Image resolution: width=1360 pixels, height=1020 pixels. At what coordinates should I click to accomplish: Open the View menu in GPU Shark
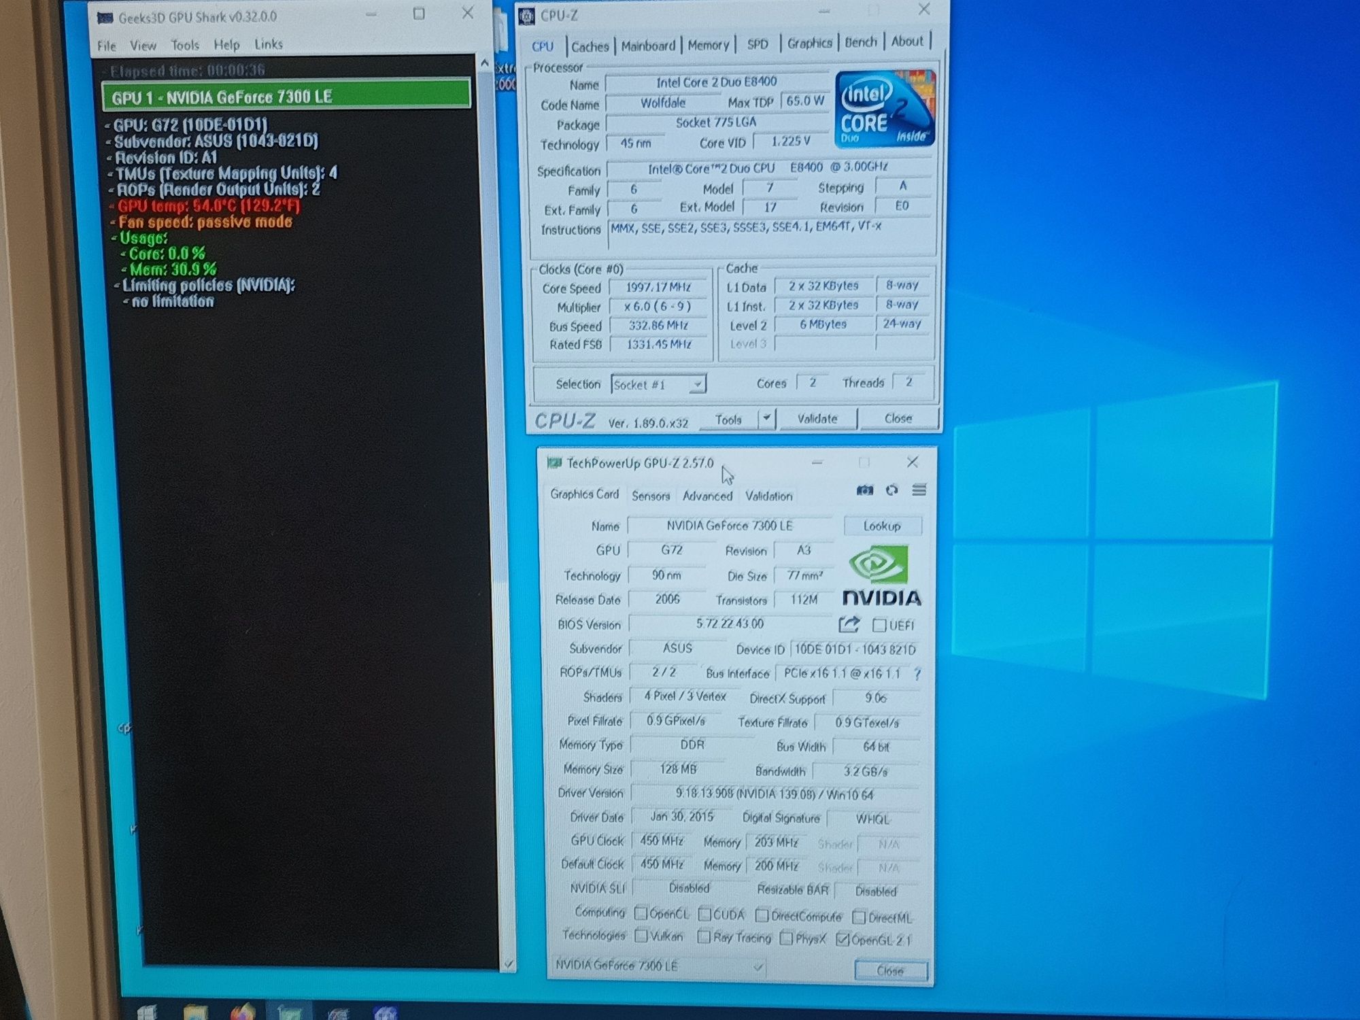coord(143,46)
